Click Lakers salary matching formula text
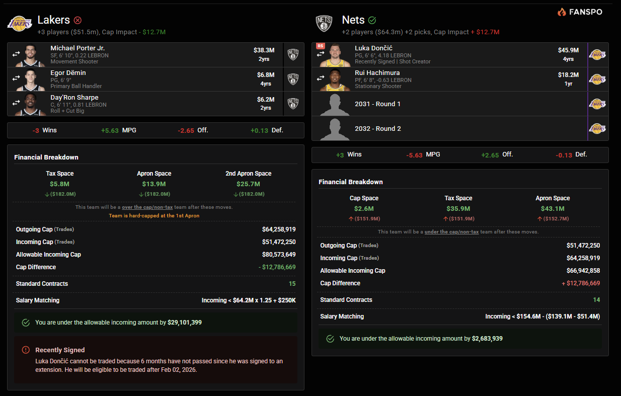Viewport: 621px width, 396px height. [249, 300]
